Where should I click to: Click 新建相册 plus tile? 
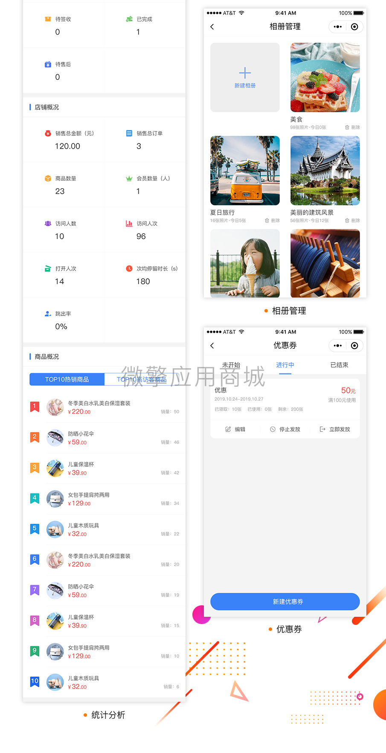coord(245,77)
